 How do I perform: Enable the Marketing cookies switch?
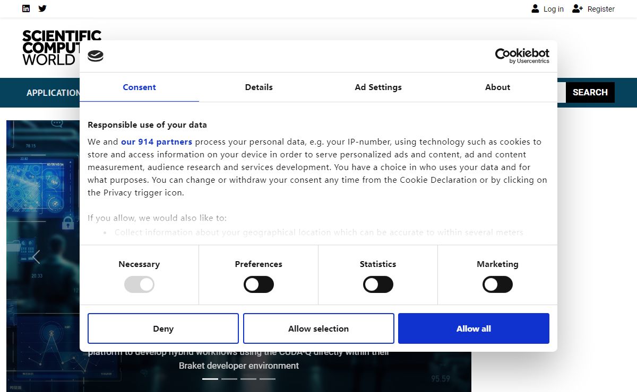click(497, 284)
